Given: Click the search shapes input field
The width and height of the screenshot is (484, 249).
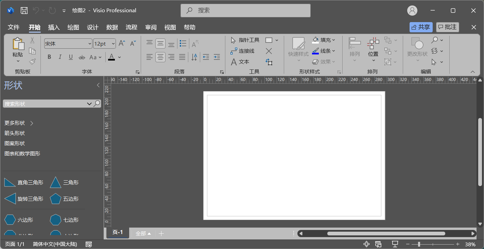Looking at the screenshot, I should click(x=45, y=104).
